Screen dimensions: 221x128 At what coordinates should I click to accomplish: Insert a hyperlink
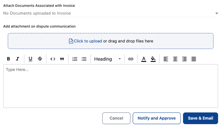[x=131, y=59]
